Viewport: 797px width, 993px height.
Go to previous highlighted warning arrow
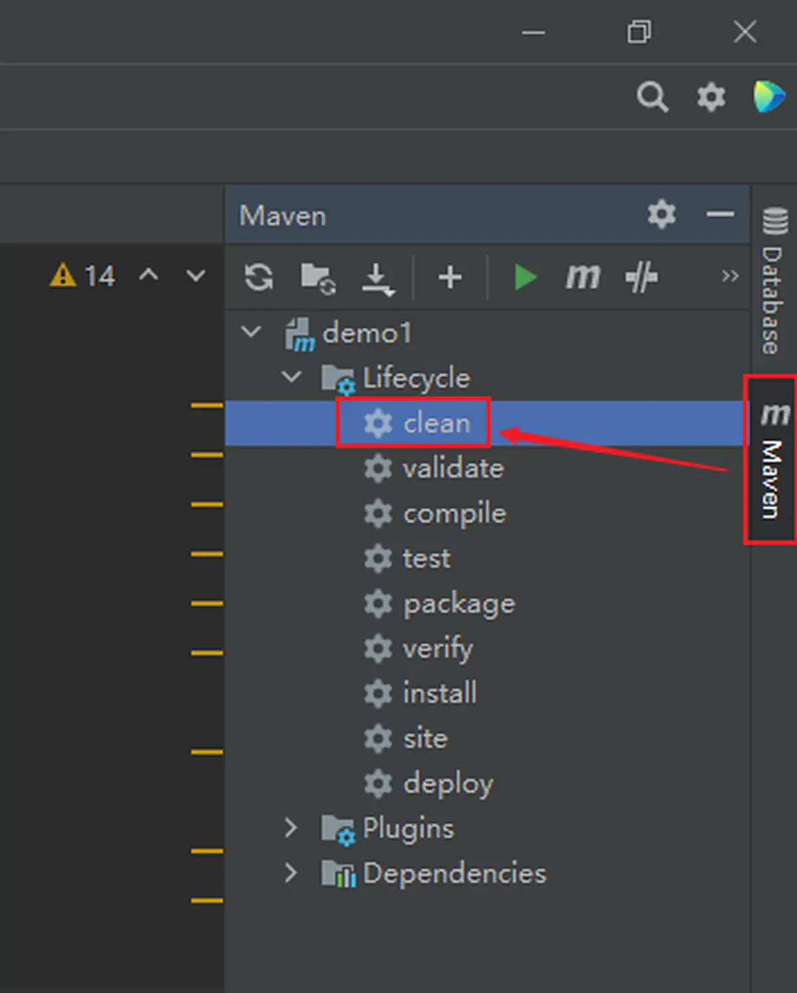(149, 274)
